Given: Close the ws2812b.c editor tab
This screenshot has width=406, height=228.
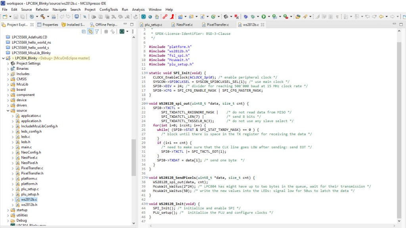Looking at the screenshot, I should (262, 25).
